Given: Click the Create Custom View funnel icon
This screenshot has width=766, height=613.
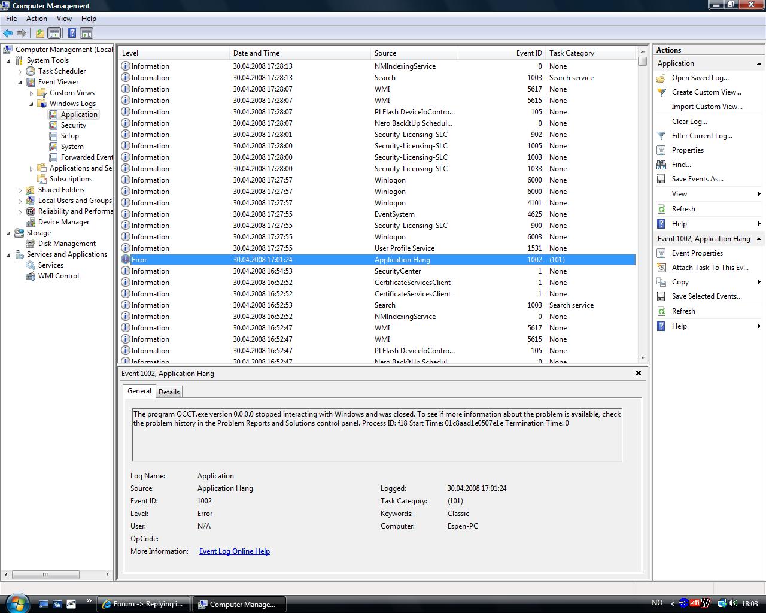Looking at the screenshot, I should [661, 92].
